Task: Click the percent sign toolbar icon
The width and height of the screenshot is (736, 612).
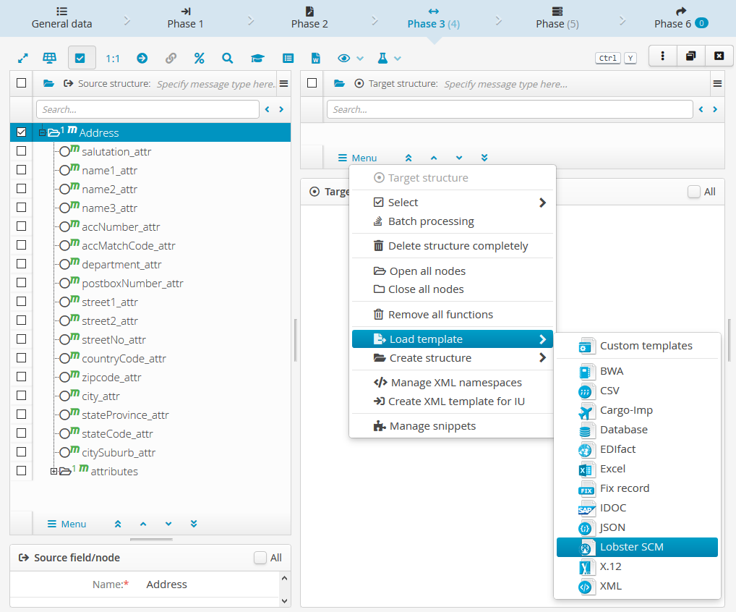Action: (199, 59)
